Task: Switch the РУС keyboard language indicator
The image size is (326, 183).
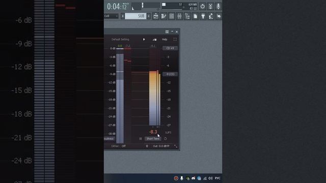Action: pyautogui.click(x=218, y=178)
